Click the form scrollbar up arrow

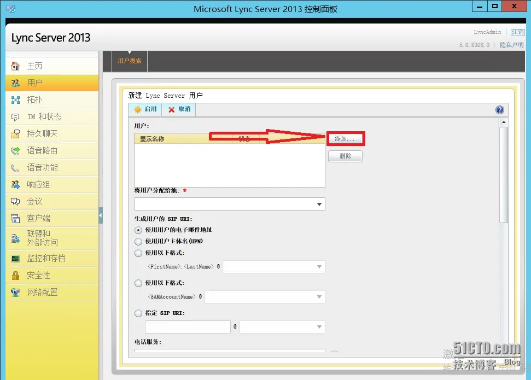[504, 122]
